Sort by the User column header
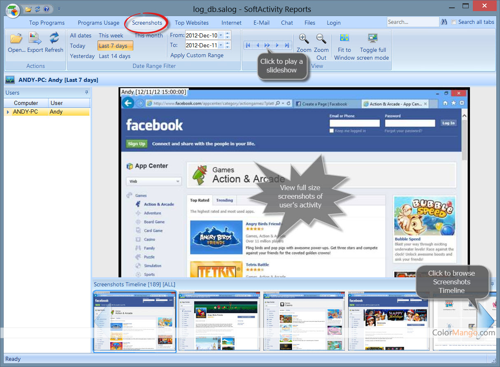 pyautogui.click(x=69, y=103)
